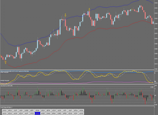Switch to the NZDUSD symbol button

point(10,113)
